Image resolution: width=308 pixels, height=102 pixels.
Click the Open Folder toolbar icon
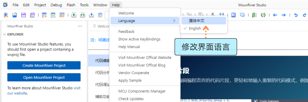15,15
